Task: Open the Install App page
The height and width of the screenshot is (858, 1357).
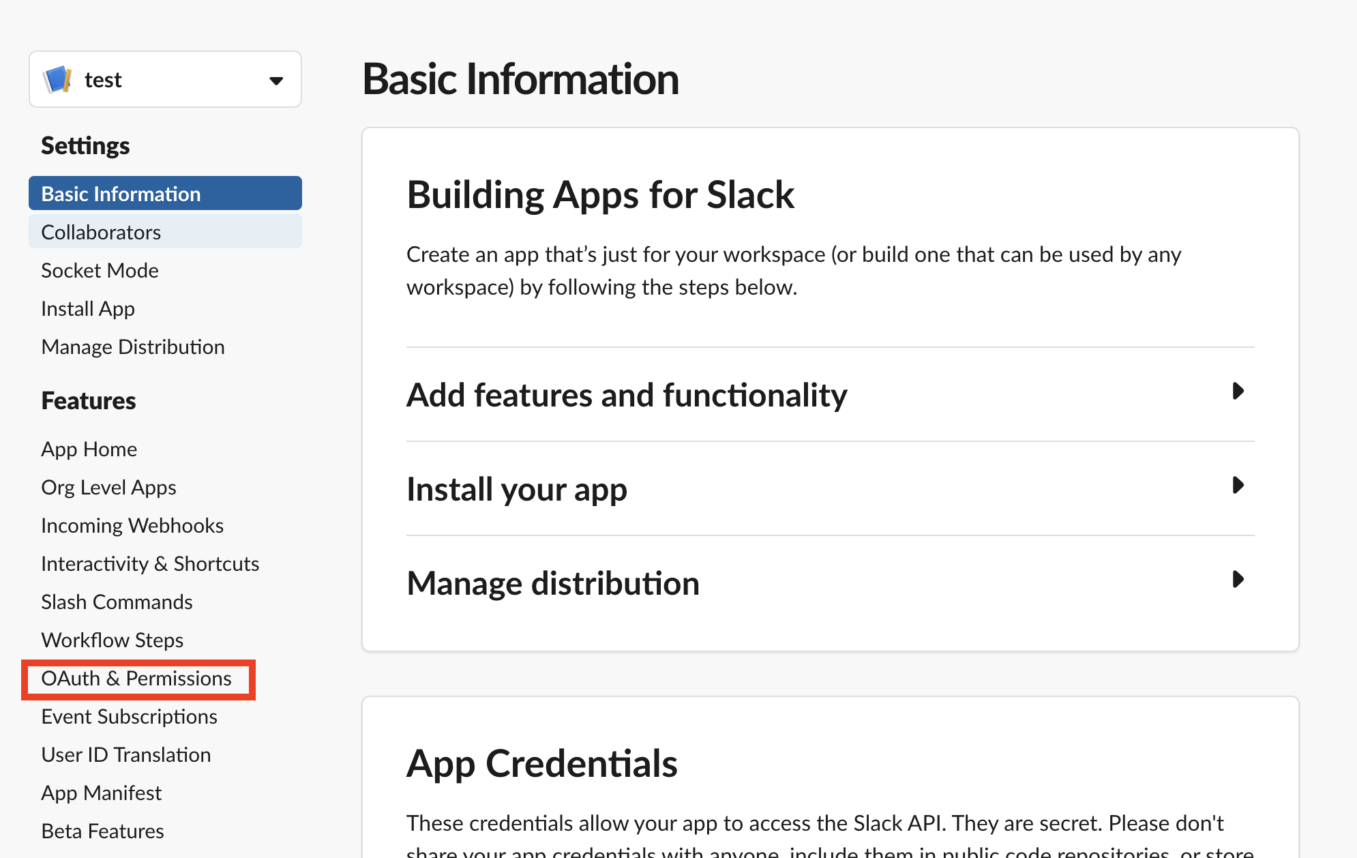Action: point(87,308)
